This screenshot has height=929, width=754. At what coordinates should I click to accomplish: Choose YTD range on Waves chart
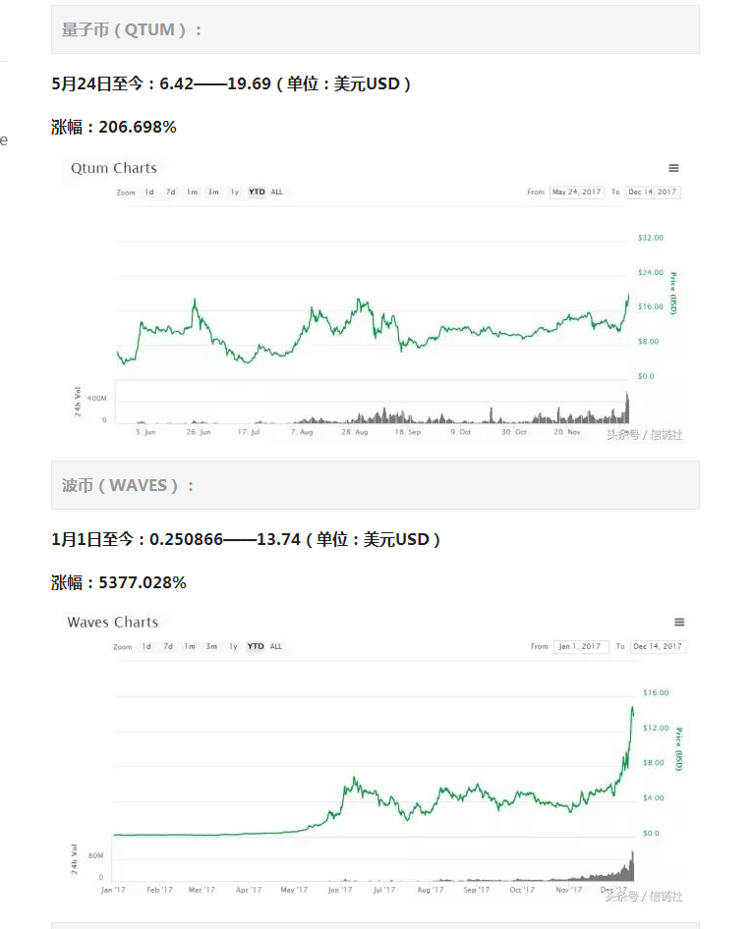256,646
